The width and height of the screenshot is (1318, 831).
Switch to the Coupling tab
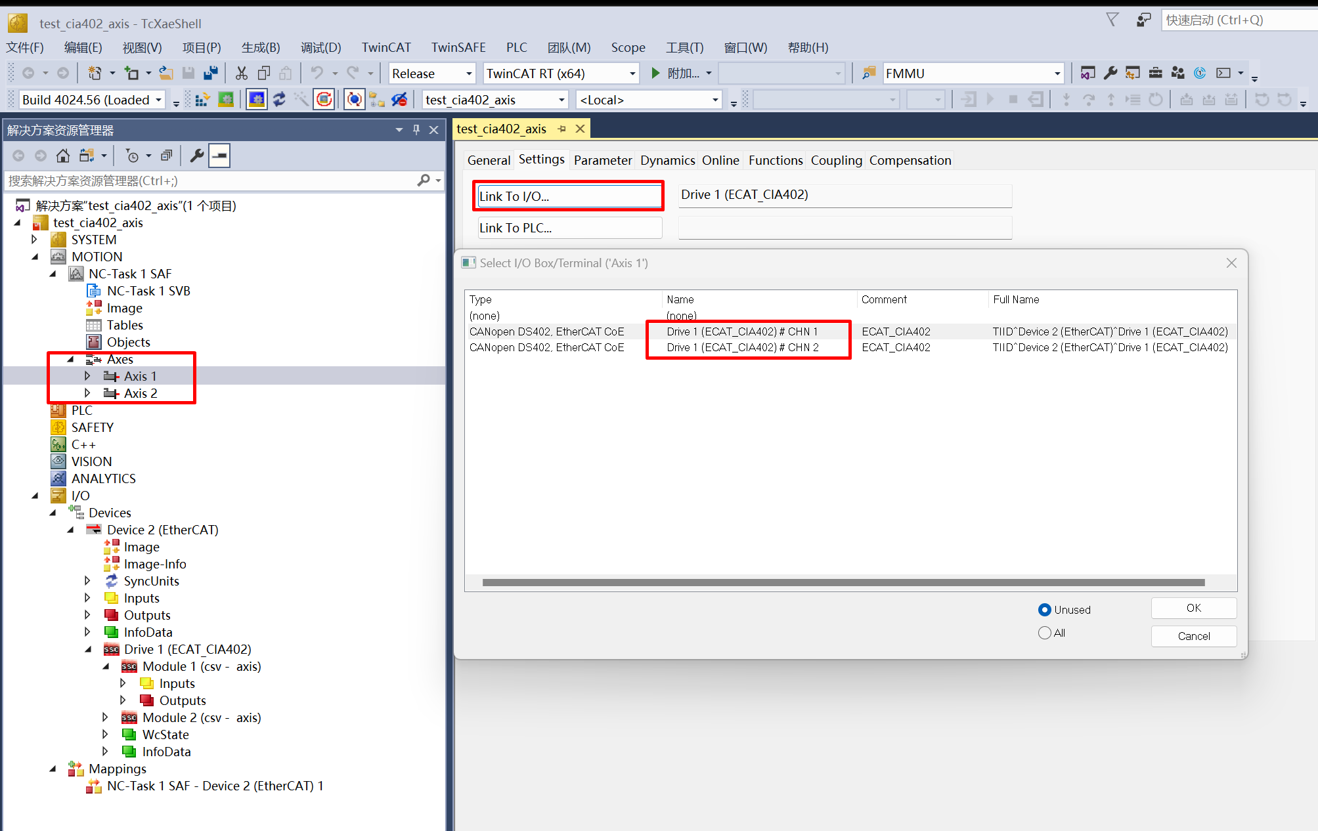836,160
